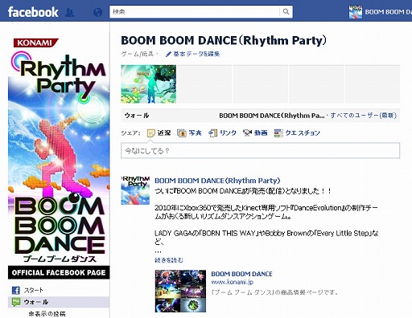Click the 近況 status note icon

(x=151, y=133)
